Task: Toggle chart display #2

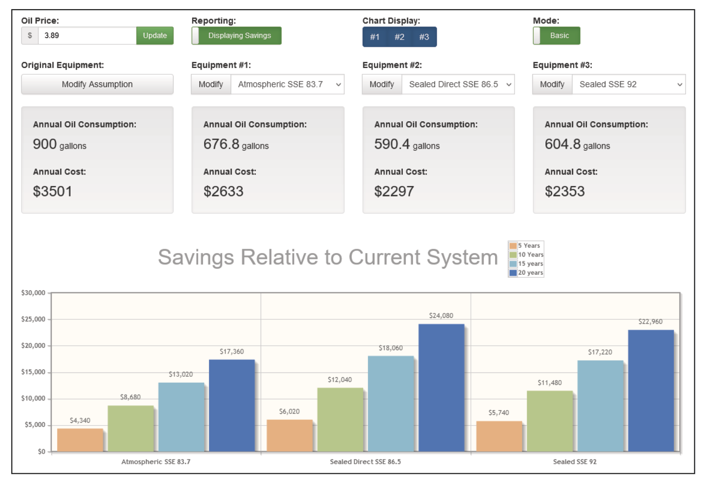Action: pyautogui.click(x=399, y=37)
